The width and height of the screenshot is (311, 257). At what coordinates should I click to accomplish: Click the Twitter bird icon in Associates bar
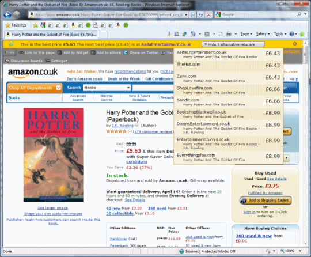126,52
